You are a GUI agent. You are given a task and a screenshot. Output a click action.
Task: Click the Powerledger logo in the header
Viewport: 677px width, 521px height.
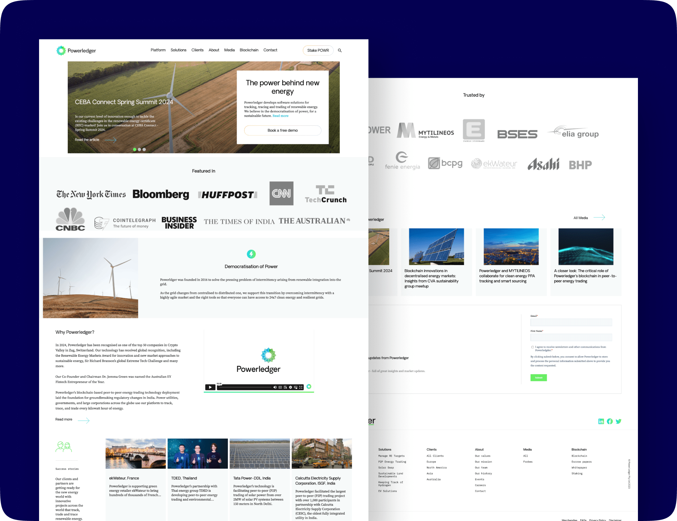[76, 50]
